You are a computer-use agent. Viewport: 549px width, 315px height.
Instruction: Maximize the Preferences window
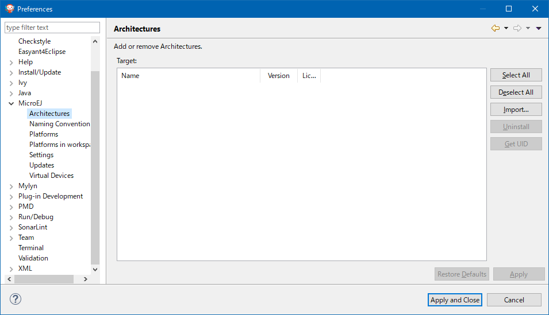[509, 9]
